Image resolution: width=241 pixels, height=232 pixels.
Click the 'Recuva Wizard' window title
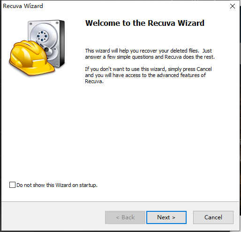tap(23, 6)
